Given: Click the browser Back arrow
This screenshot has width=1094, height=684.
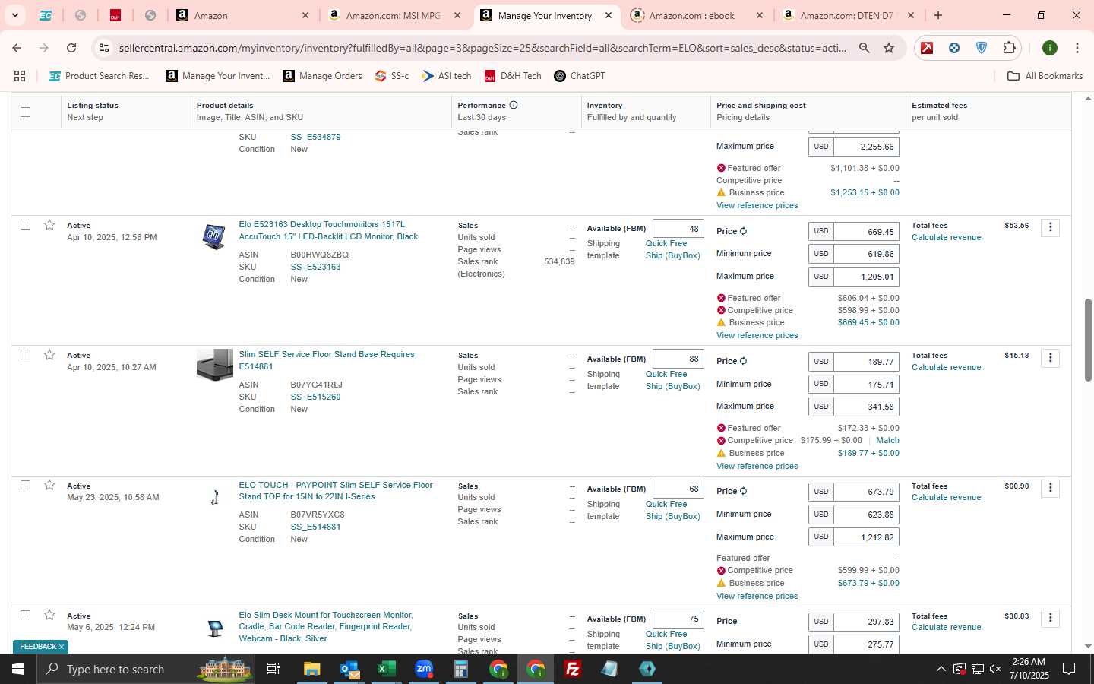Looking at the screenshot, I should [x=17, y=48].
